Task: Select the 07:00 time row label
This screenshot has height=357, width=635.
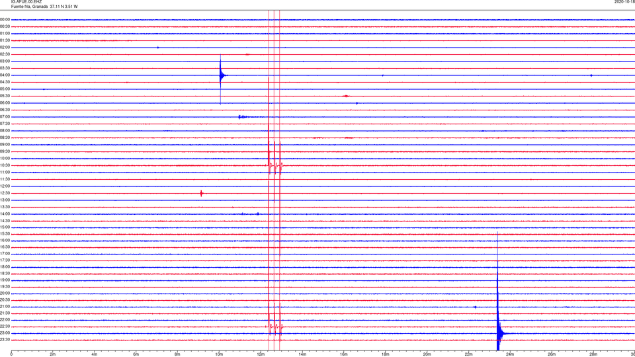Action: pos(5,116)
